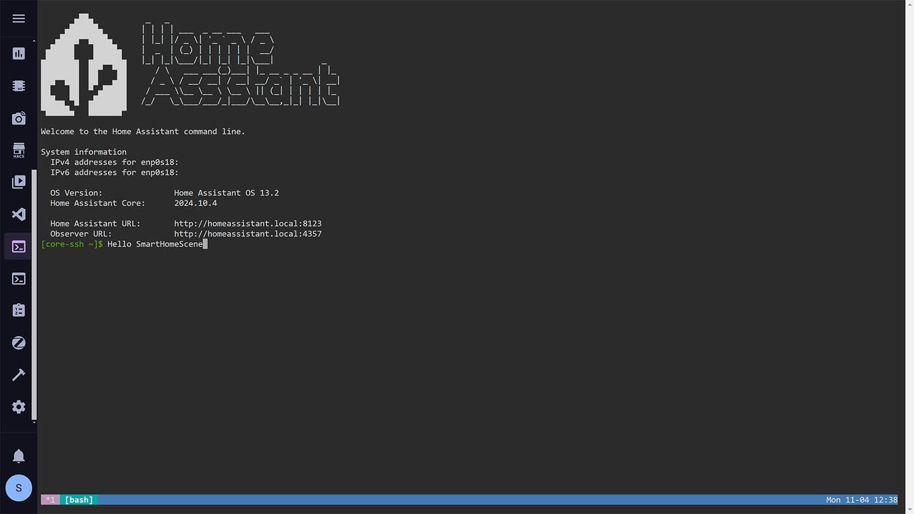Open the To-do lists clipboard icon

pyautogui.click(x=19, y=310)
